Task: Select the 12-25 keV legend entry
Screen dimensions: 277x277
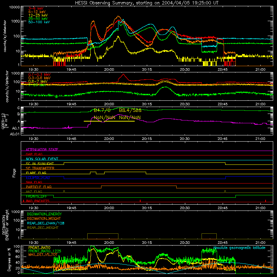Action: (x=38, y=15)
